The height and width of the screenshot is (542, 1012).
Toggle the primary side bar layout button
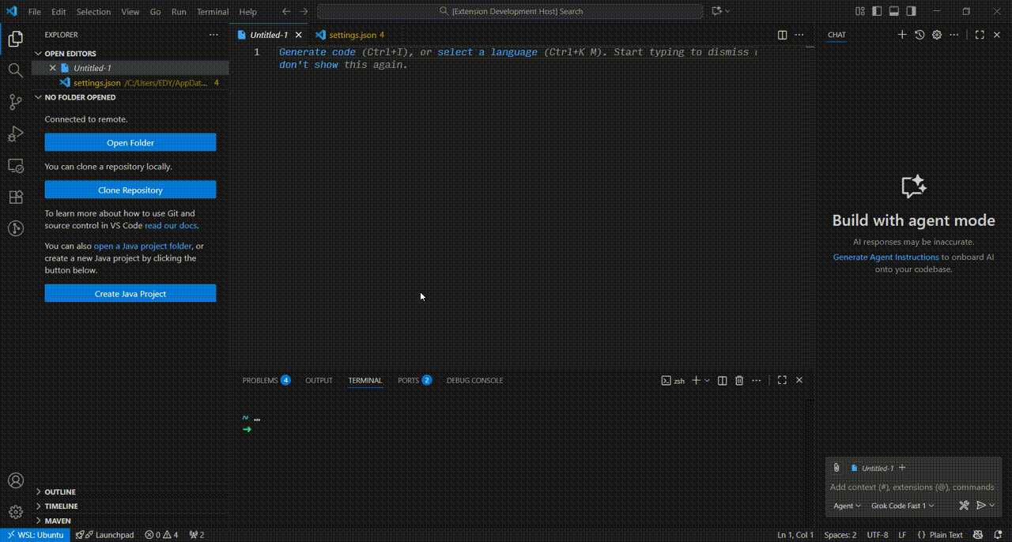(x=877, y=12)
